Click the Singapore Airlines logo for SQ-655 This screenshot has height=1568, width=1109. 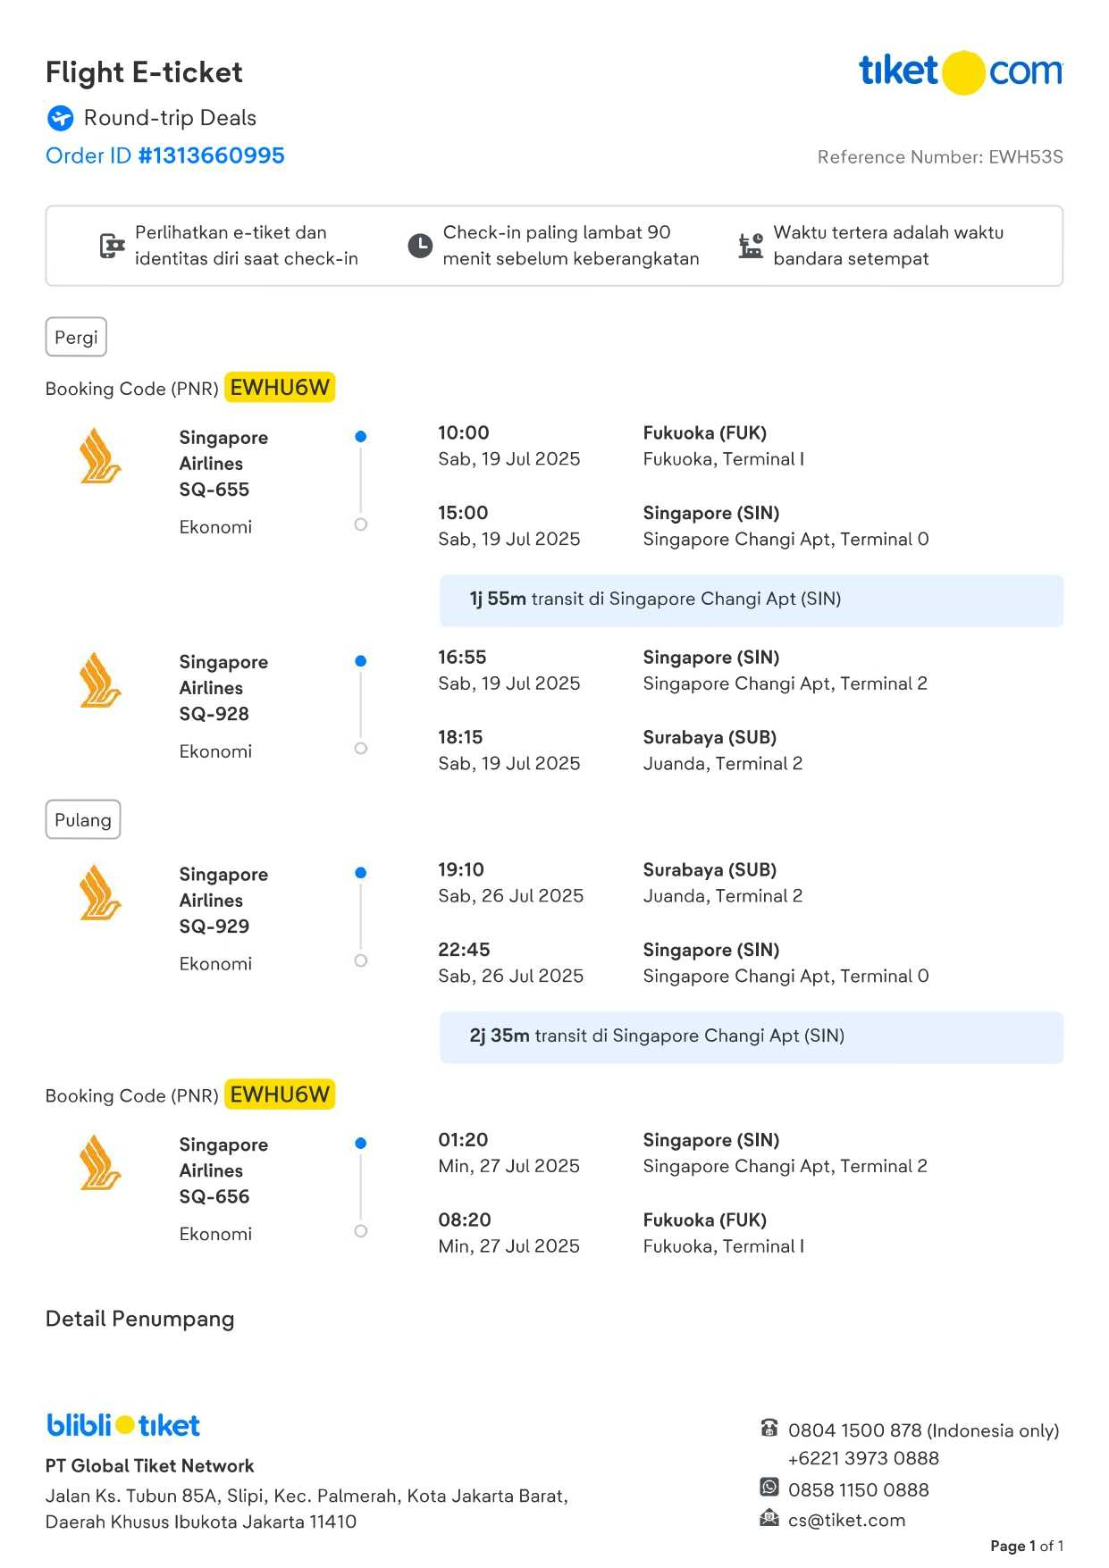100,457
